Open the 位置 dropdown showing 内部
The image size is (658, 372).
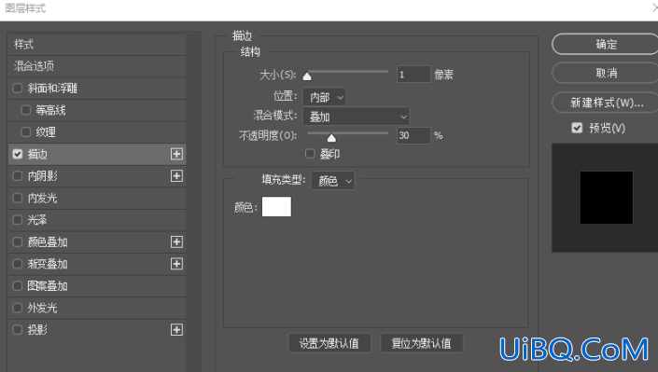click(x=325, y=97)
